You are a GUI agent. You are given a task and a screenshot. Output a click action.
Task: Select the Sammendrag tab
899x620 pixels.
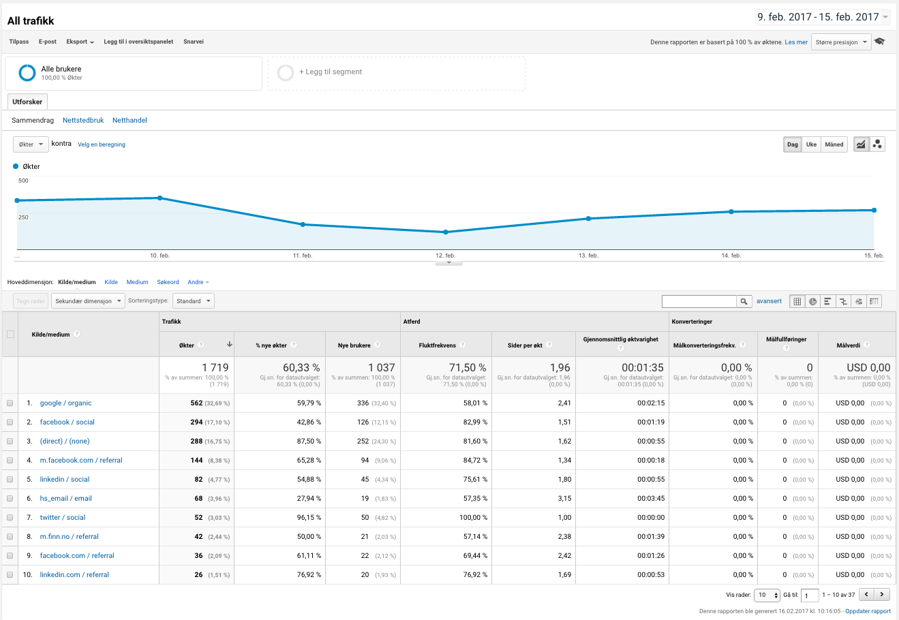point(33,120)
